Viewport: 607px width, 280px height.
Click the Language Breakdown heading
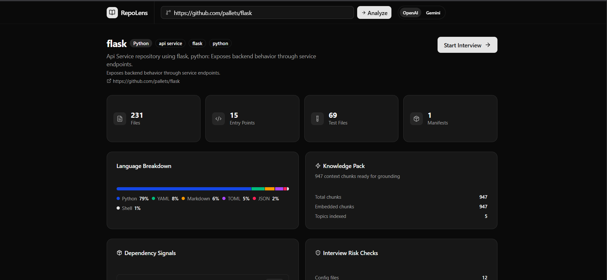coord(144,166)
